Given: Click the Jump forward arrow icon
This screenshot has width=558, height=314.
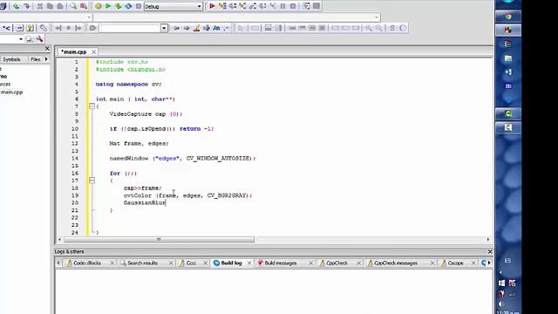Looking at the screenshot, I should (186, 28).
